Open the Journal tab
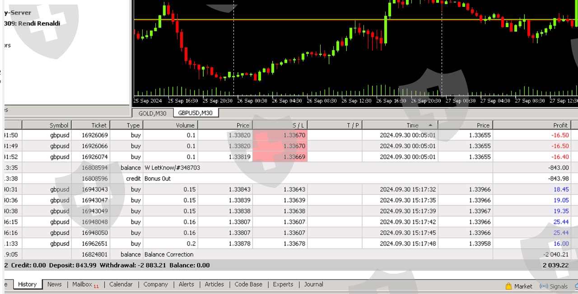 coord(313,284)
